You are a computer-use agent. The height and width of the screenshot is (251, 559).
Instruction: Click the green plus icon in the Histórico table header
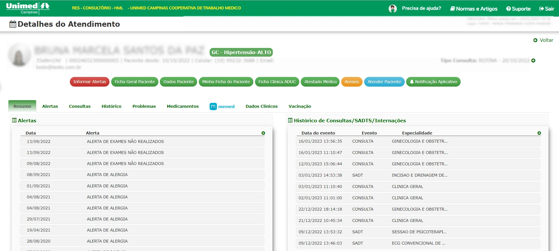(539, 133)
